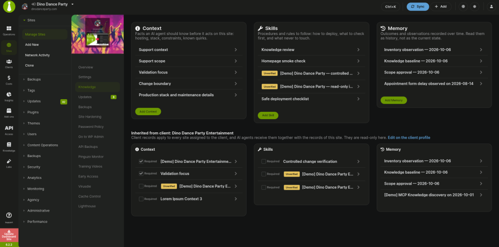Click the Dino Dance Party site avatar
The width and height of the screenshot is (499, 247).
click(24, 6)
